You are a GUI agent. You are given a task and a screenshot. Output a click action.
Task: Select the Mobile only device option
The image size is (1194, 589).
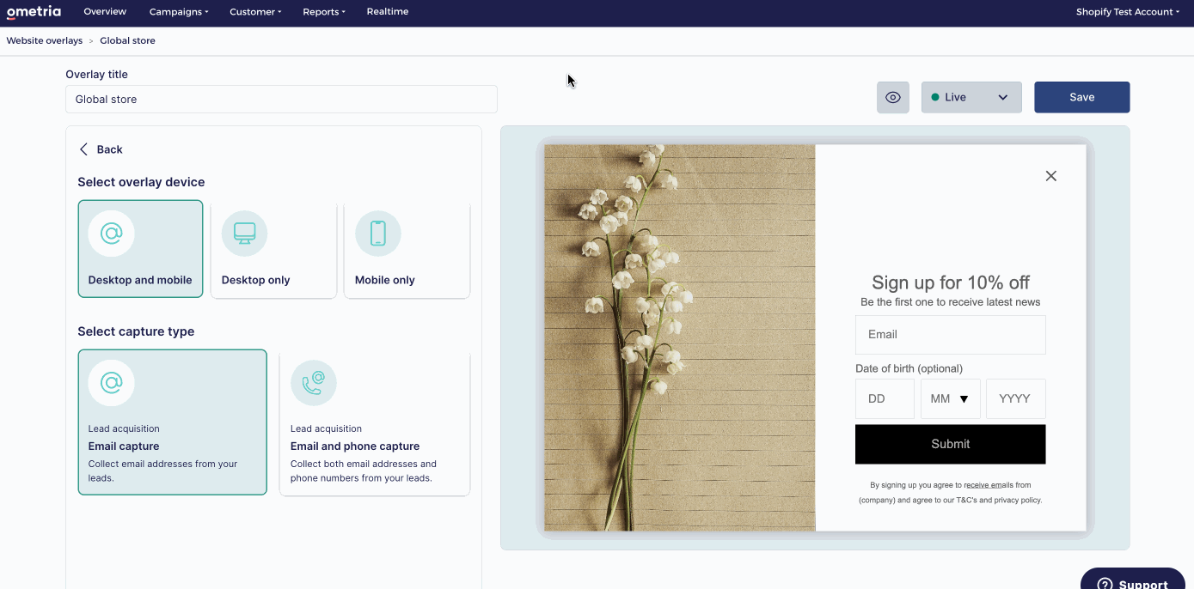pyautogui.click(x=407, y=249)
